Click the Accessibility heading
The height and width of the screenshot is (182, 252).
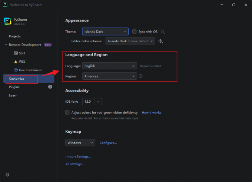coord(77,90)
